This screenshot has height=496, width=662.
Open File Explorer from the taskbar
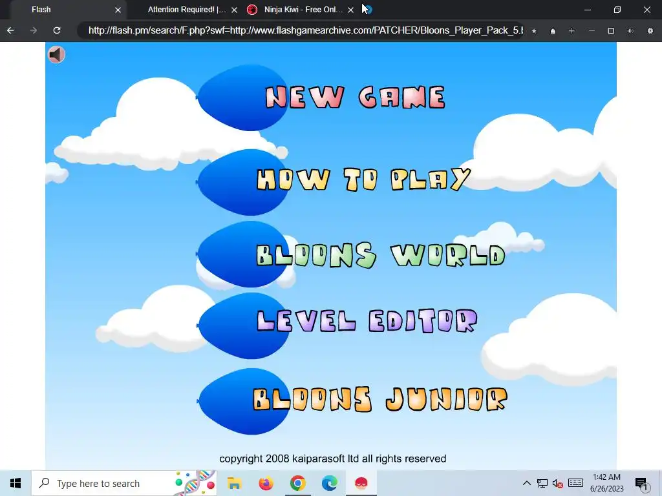[234, 483]
